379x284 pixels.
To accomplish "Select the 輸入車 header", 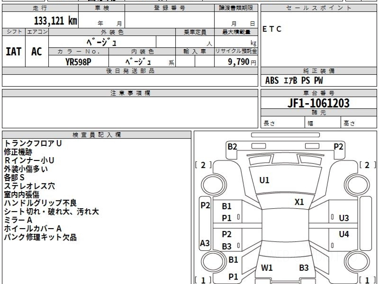I will 195,51.
